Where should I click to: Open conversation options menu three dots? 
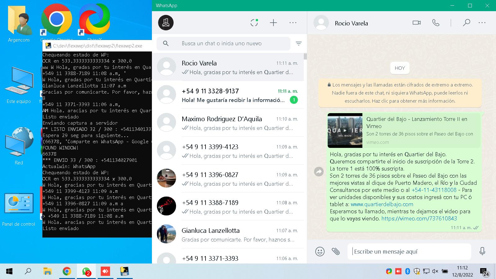(482, 23)
